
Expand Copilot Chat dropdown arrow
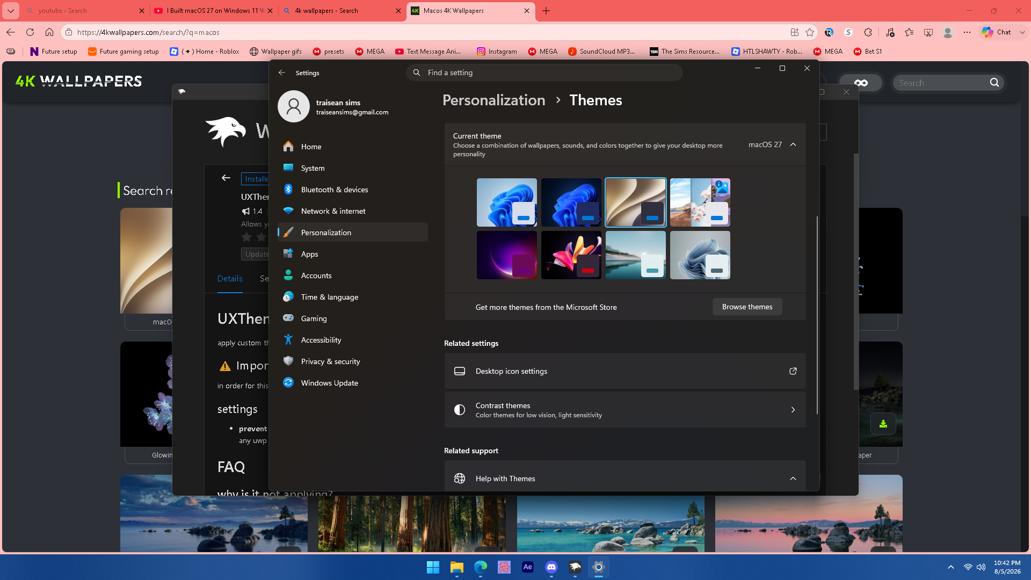pyautogui.click(x=1022, y=32)
